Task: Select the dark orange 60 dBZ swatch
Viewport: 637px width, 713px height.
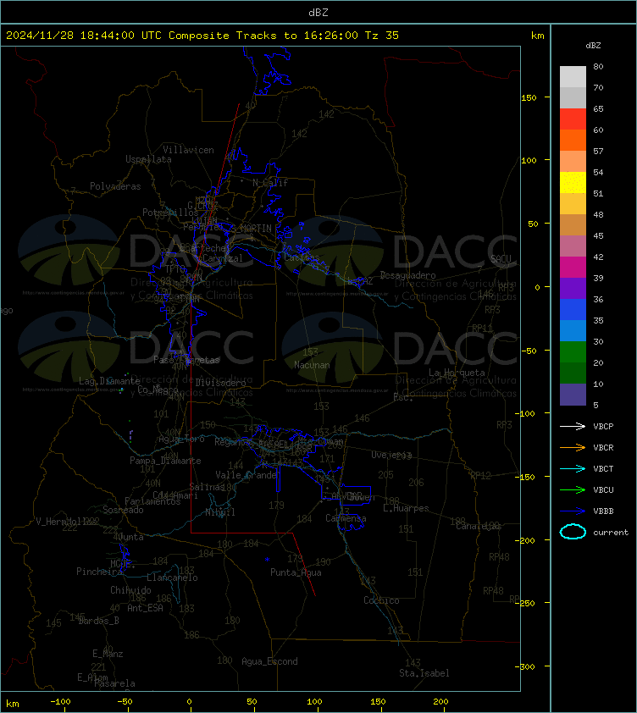Action: pos(573,140)
